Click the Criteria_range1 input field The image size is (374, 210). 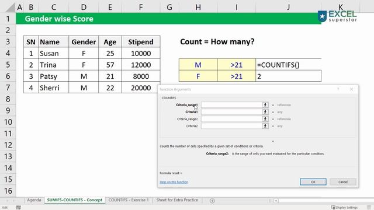pos(231,105)
